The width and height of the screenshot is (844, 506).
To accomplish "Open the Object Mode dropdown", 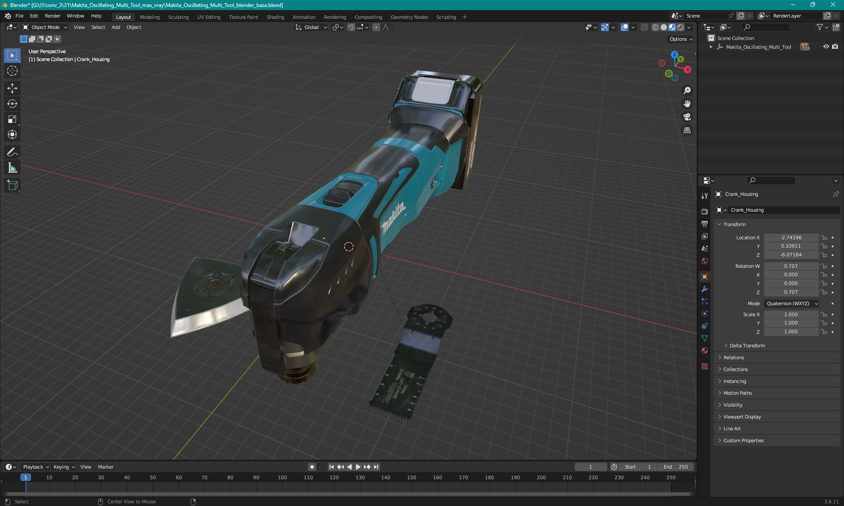I will coord(45,27).
